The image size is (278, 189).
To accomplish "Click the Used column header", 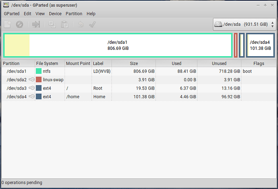I will (176, 63).
